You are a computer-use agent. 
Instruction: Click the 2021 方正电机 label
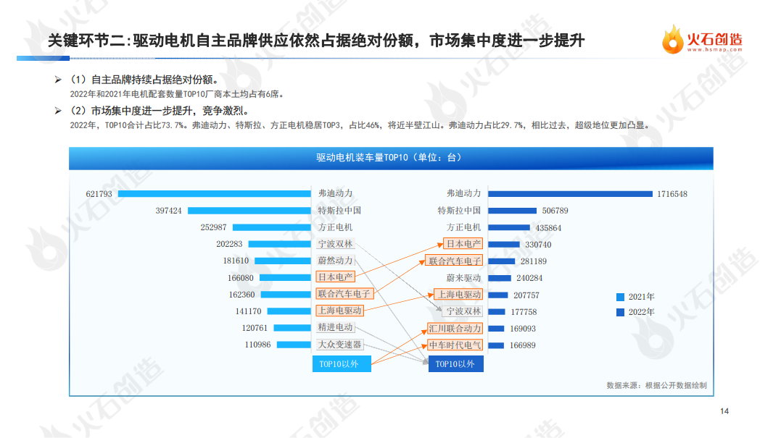tap(335, 227)
